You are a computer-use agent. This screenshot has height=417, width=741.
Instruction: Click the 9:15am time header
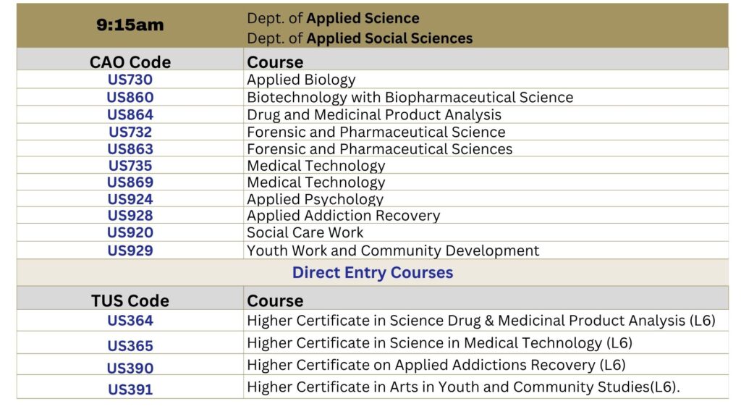(130, 25)
